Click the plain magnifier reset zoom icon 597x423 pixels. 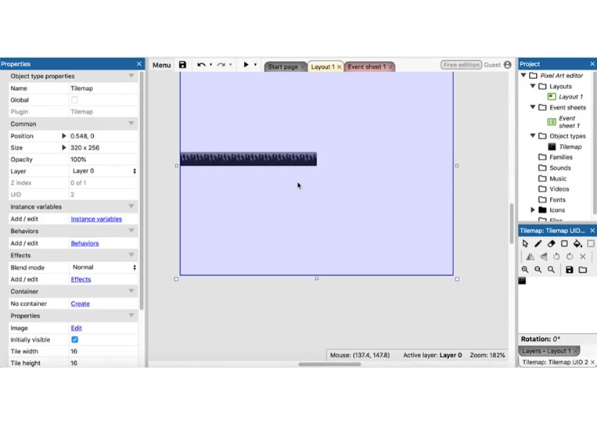pyautogui.click(x=551, y=270)
